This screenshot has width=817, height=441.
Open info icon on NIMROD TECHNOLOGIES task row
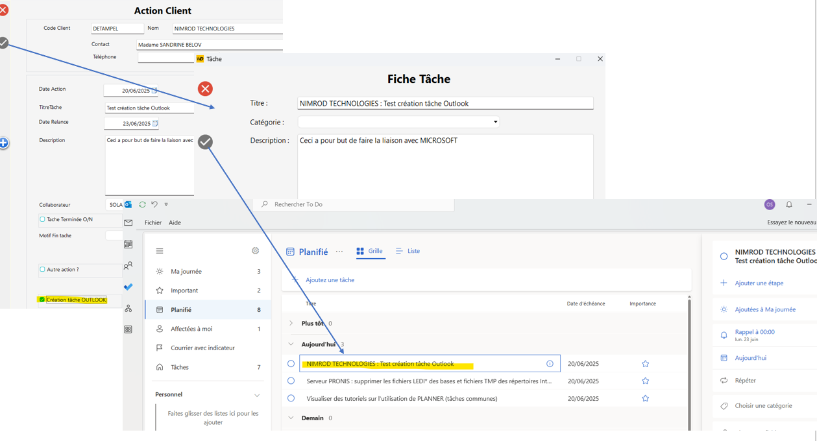point(550,364)
